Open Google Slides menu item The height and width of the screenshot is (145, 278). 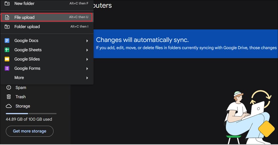(47, 59)
